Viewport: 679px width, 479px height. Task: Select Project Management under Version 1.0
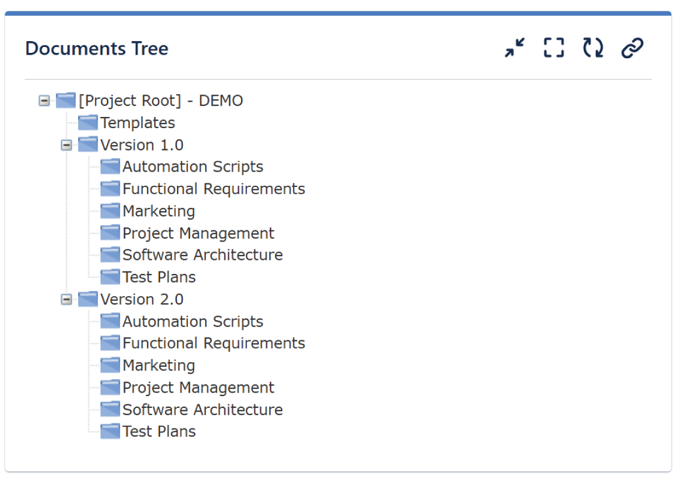pos(198,233)
